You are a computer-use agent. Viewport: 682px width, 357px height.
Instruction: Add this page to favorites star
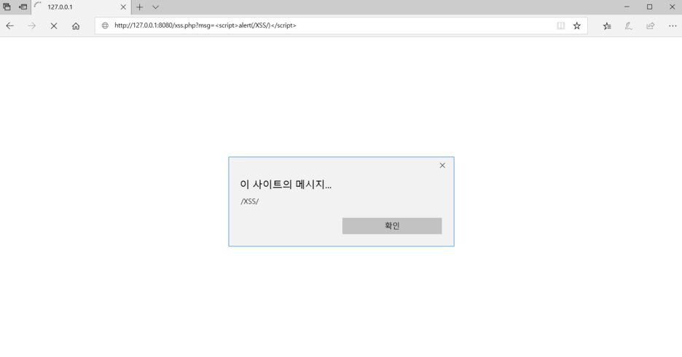click(x=577, y=25)
